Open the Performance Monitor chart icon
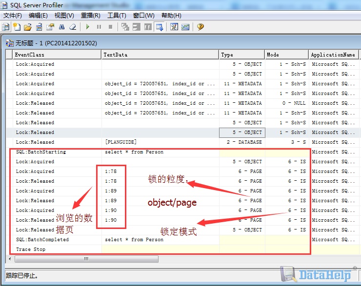361x286 pixels. tap(185, 27)
